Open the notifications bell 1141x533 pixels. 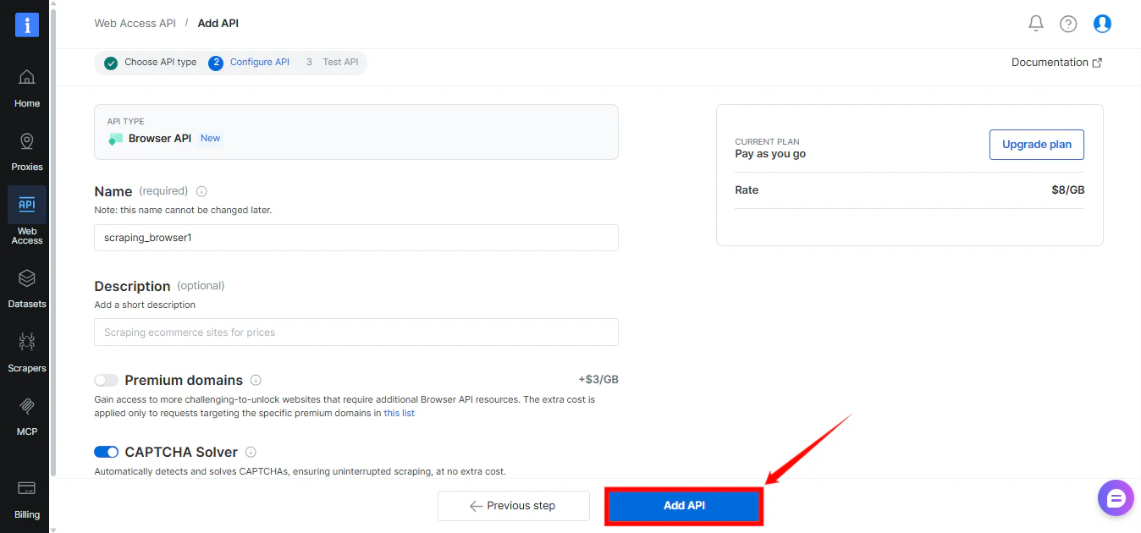pos(1035,23)
